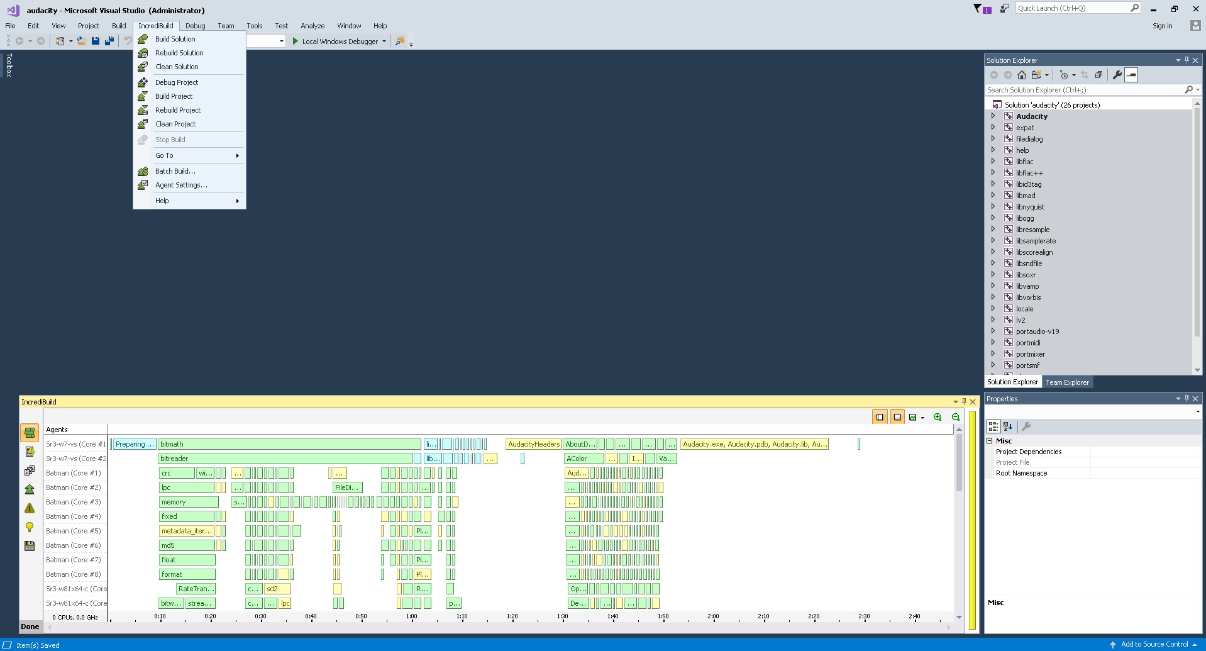Expand the Audacity project node

pos(993,116)
